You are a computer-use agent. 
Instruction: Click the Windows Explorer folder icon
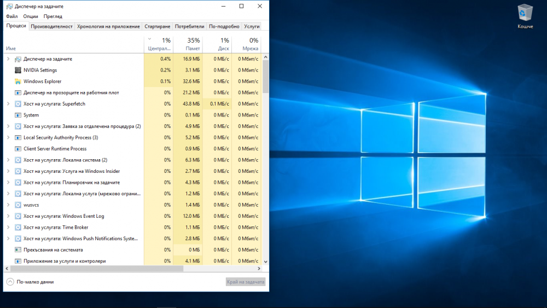(18, 82)
